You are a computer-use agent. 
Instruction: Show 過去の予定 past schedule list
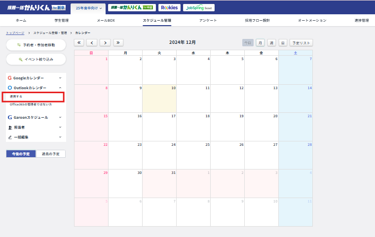click(50, 154)
